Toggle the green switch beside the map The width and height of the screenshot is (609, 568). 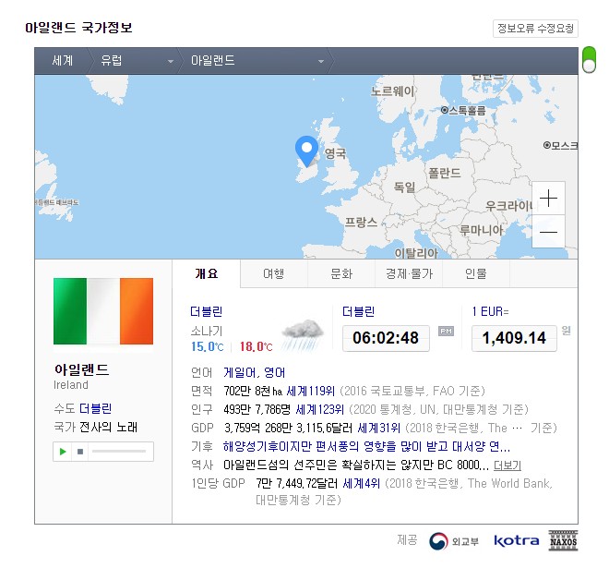pyautogui.click(x=589, y=59)
